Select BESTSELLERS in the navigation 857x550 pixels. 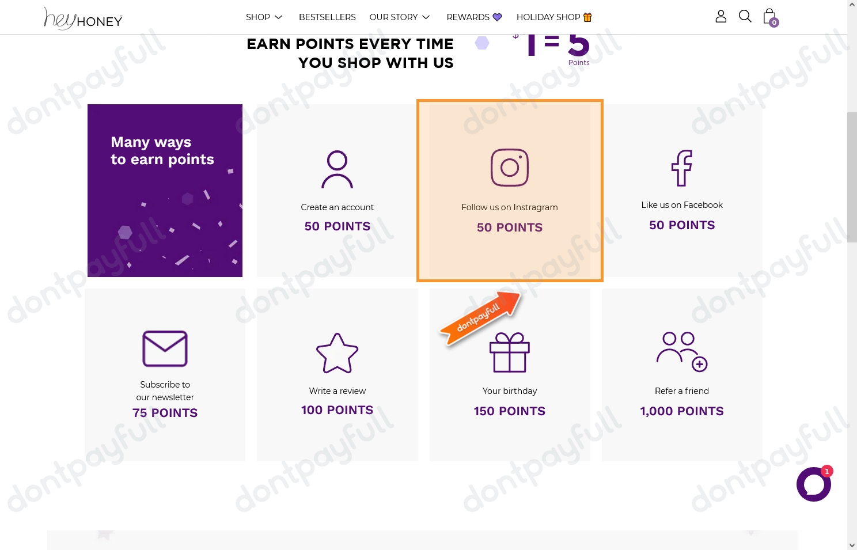(327, 17)
